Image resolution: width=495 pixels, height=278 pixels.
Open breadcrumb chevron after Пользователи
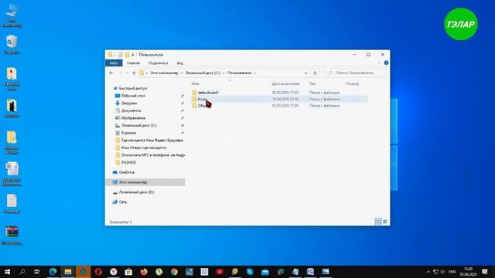pyautogui.click(x=254, y=73)
